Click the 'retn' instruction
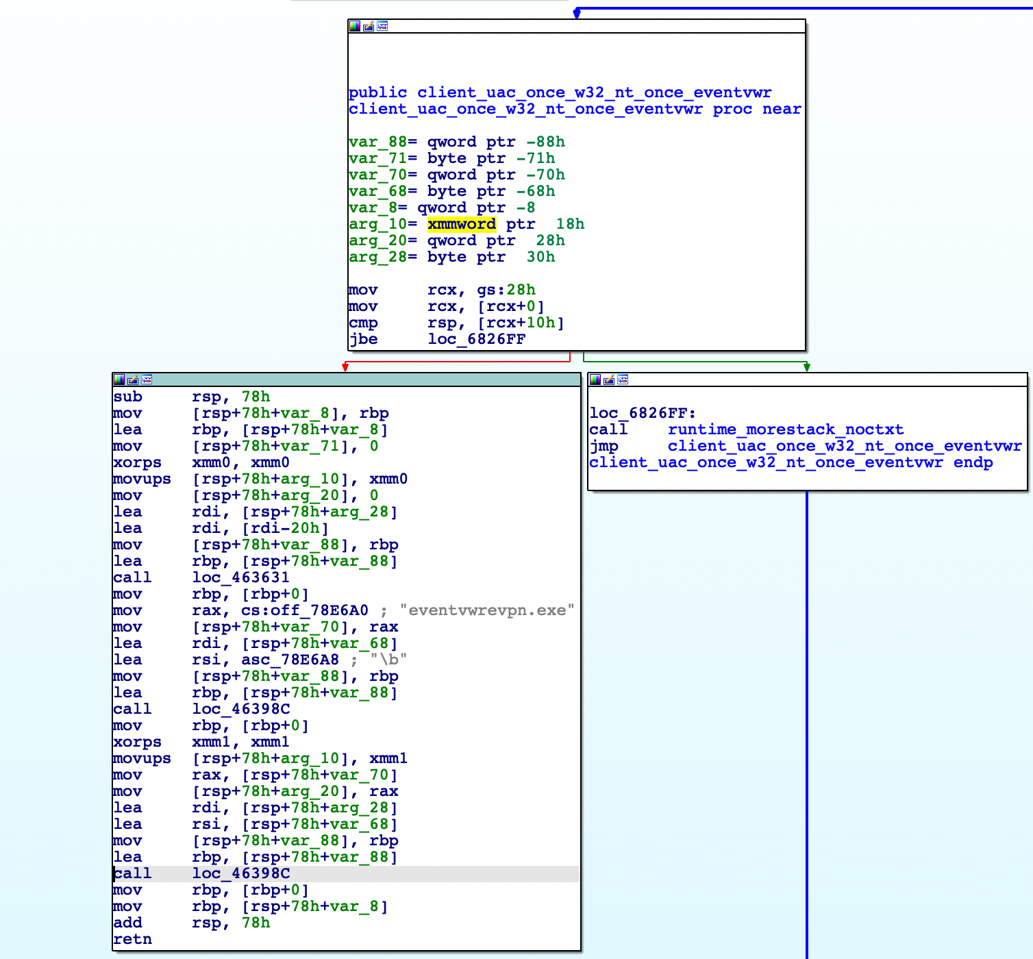 [x=133, y=939]
